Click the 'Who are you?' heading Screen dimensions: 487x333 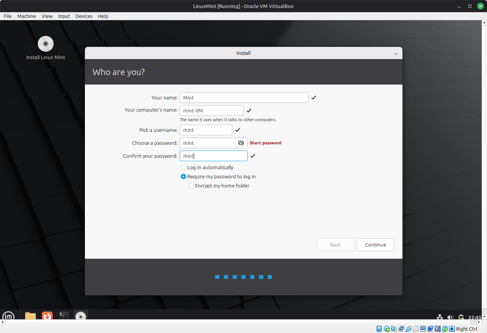(x=118, y=72)
